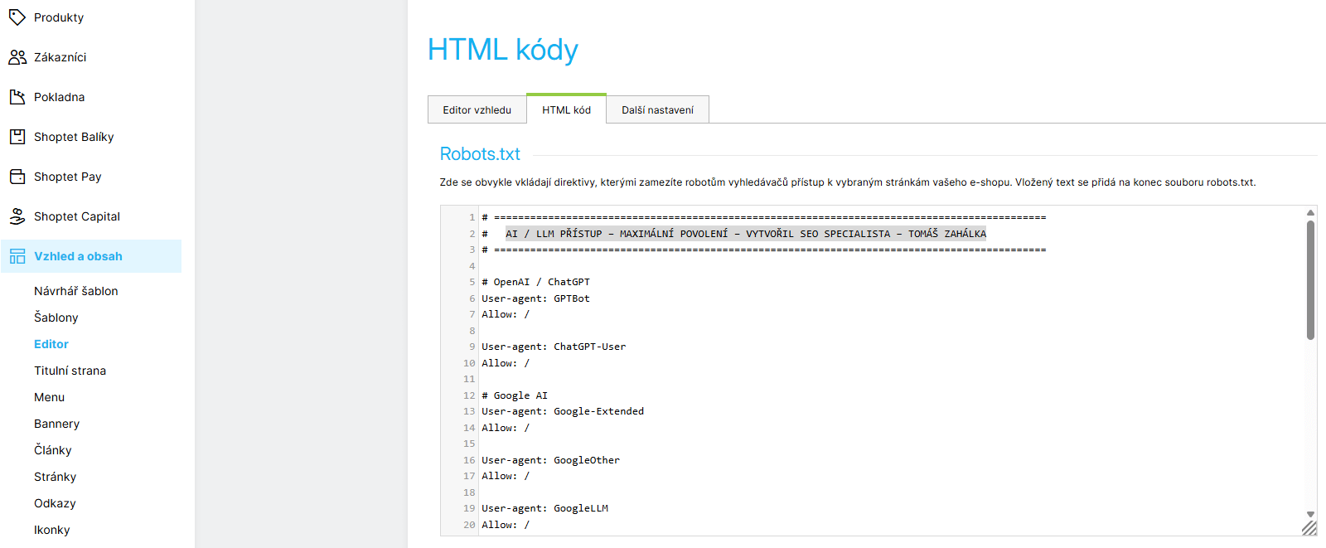
Task: Click the Shoptet Balíky package icon
Action: pos(17,137)
